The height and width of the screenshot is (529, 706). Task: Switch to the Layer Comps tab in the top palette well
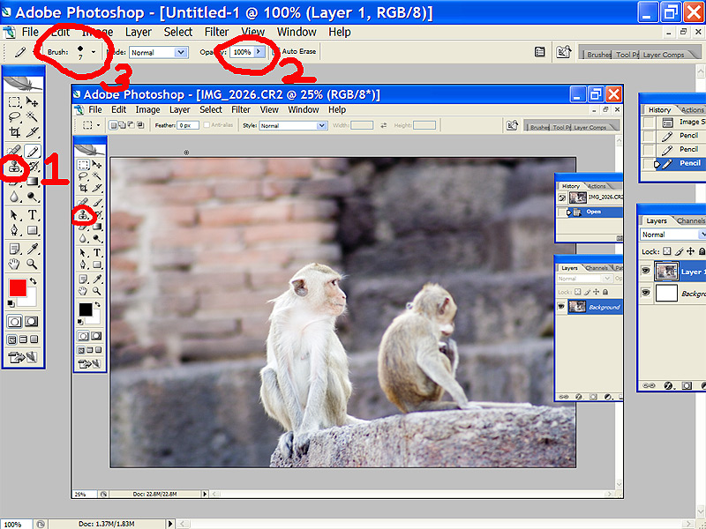(x=662, y=55)
